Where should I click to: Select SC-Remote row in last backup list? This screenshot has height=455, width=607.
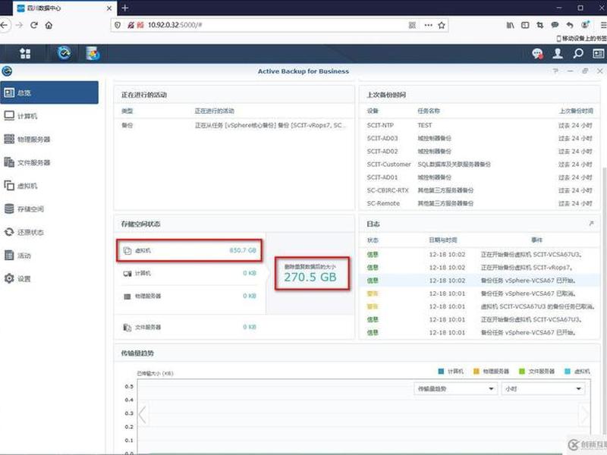(x=480, y=203)
